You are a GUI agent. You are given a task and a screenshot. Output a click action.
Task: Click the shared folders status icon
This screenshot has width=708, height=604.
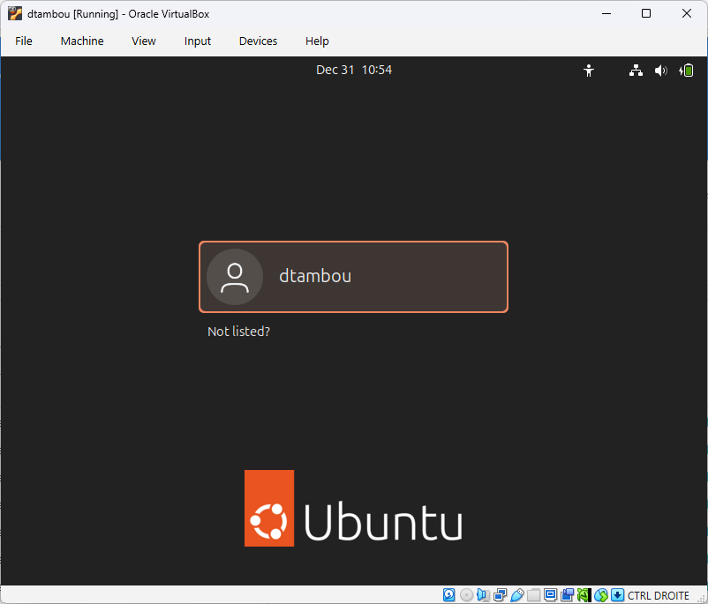pyautogui.click(x=534, y=595)
